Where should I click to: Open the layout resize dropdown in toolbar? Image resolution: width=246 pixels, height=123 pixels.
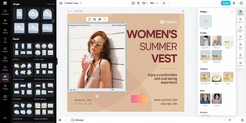tap(145, 3)
